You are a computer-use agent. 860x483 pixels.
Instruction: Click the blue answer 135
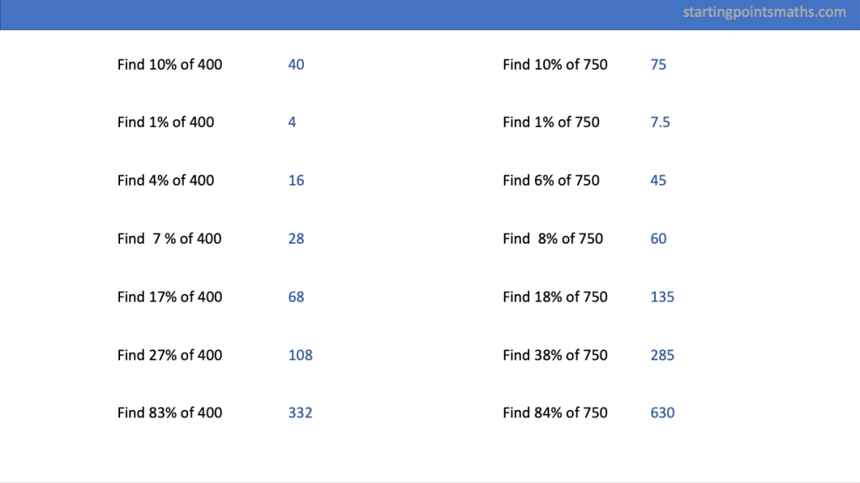click(x=662, y=297)
